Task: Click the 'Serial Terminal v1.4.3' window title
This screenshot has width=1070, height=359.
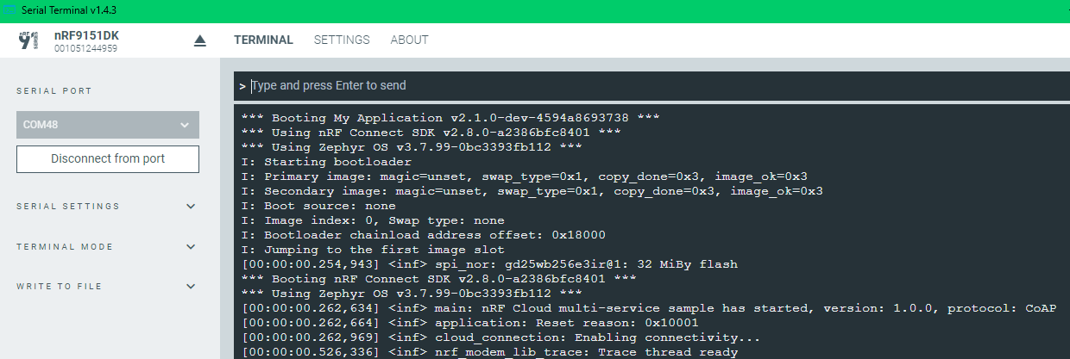Action: (x=68, y=11)
